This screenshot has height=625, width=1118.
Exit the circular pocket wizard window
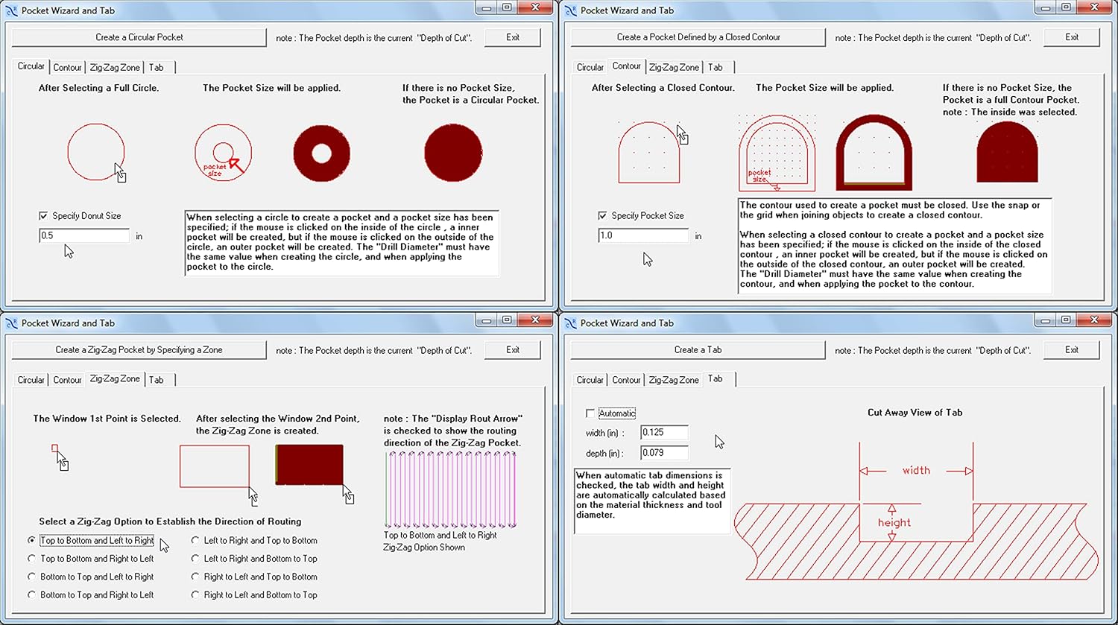(x=513, y=37)
